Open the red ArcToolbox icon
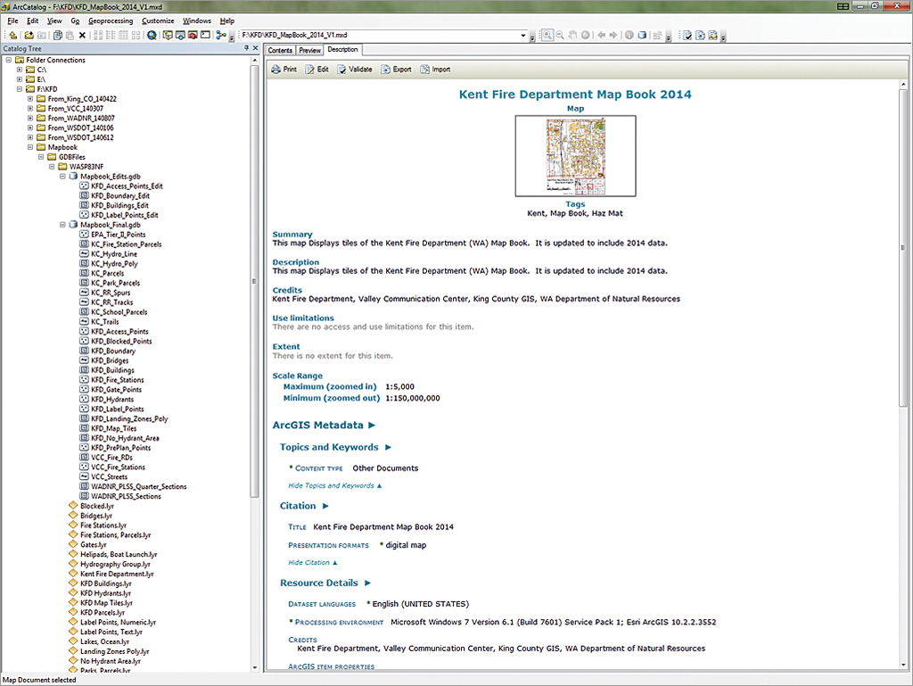The image size is (913, 686). [x=193, y=35]
